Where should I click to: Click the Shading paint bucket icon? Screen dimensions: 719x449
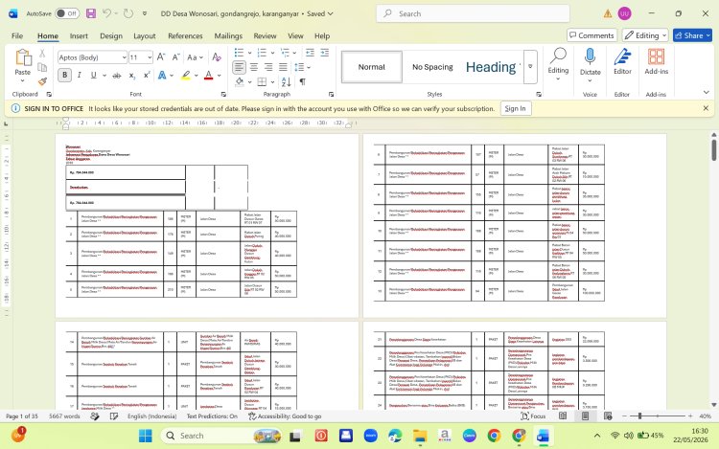(240, 82)
